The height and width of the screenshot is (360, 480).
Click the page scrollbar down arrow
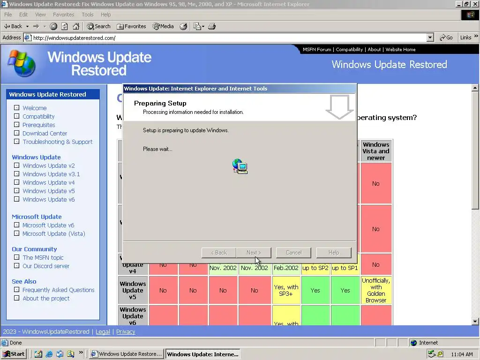(x=475, y=322)
